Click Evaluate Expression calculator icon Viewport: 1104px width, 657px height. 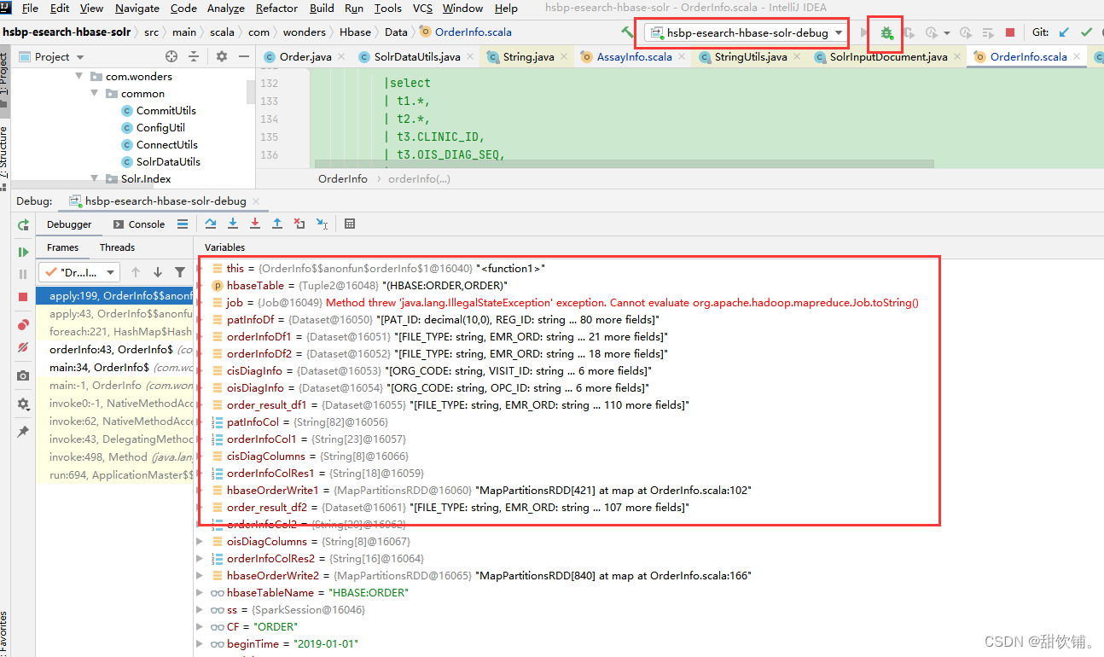coord(350,224)
